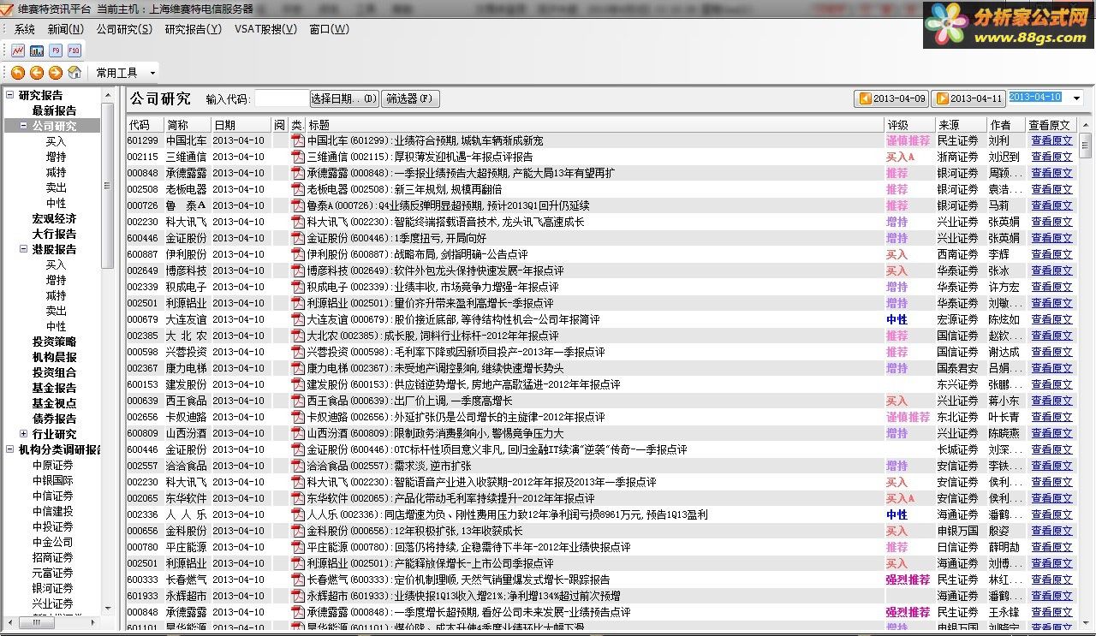This screenshot has height=636, width=1096.
Task: Select 大行报告 in the tree
Action: (x=54, y=234)
